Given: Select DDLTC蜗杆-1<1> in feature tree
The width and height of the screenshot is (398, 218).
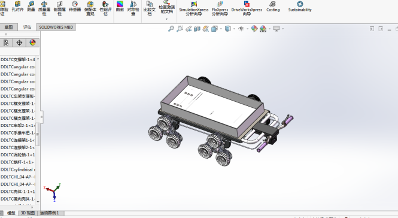Looking at the screenshot, I should tap(17, 162).
